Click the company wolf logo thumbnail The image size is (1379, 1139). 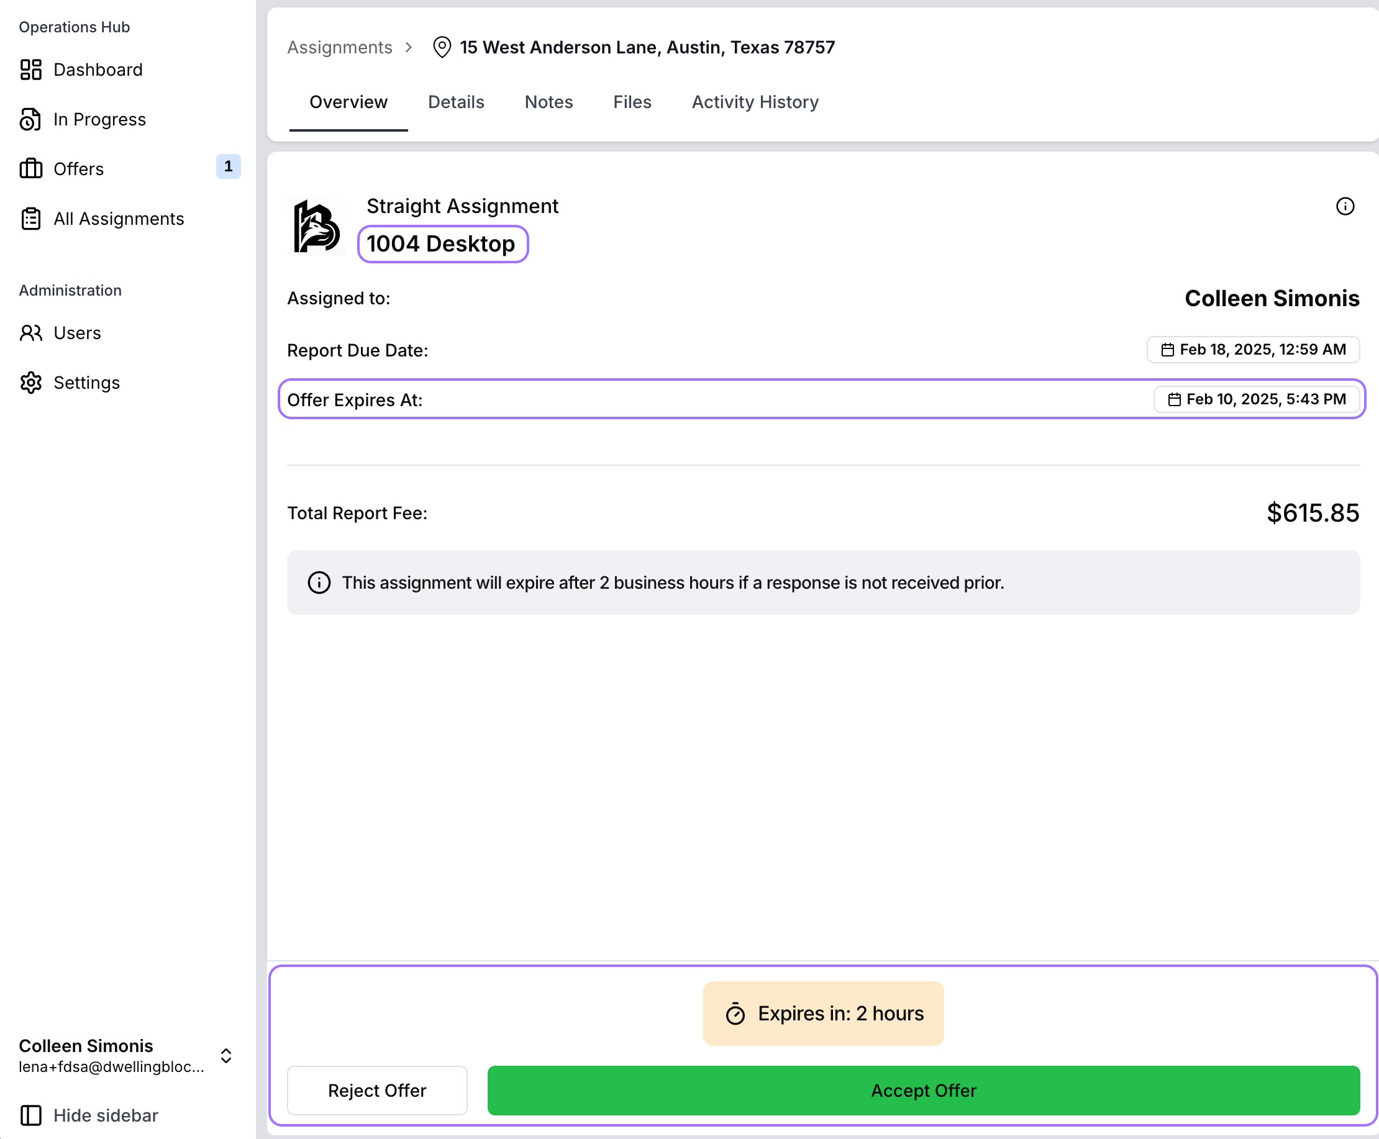(x=316, y=226)
